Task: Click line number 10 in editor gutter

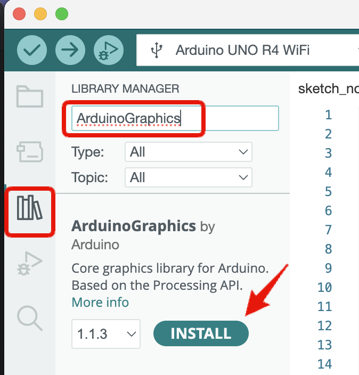Action: point(325,288)
